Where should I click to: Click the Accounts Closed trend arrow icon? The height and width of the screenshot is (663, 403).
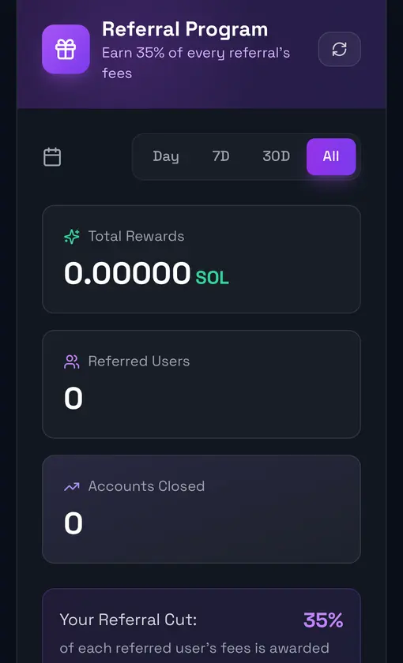(72, 487)
